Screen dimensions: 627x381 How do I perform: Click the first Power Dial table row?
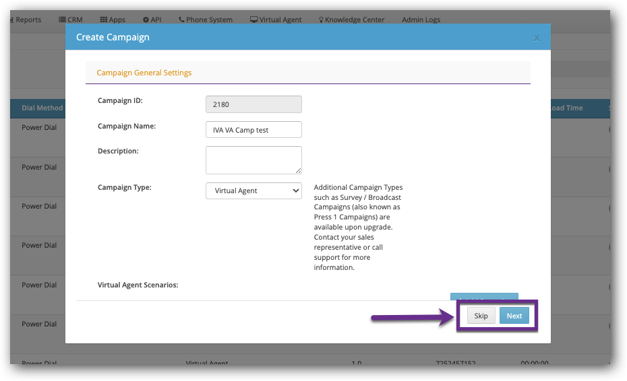point(39,128)
